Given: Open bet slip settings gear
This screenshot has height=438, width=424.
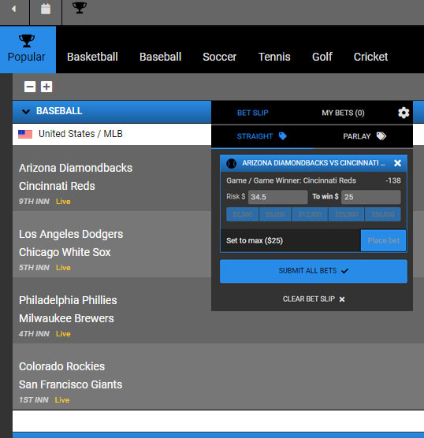Looking at the screenshot, I should coord(404,113).
